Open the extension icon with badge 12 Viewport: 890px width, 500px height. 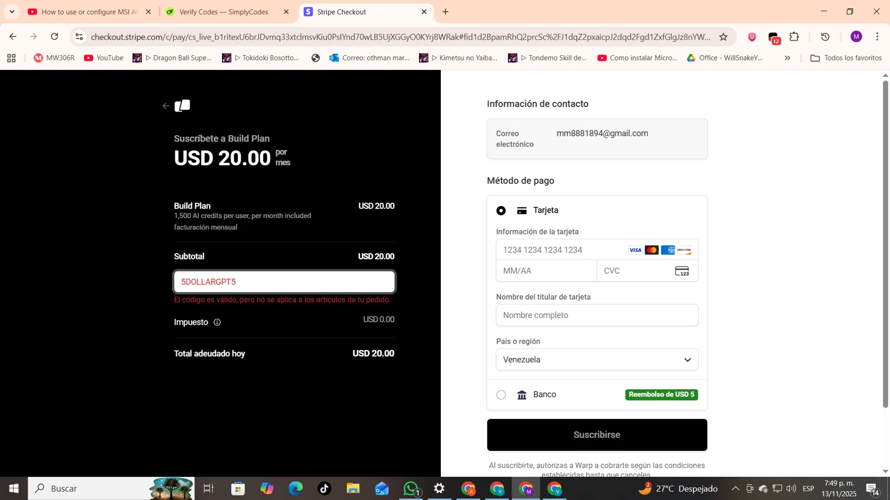(774, 37)
